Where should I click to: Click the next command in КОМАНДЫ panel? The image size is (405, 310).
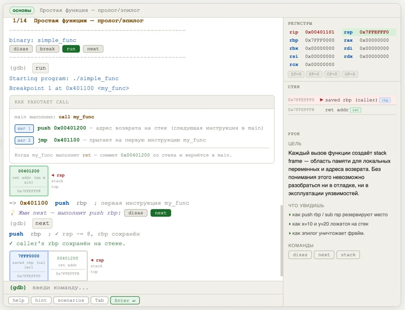coord(324,255)
